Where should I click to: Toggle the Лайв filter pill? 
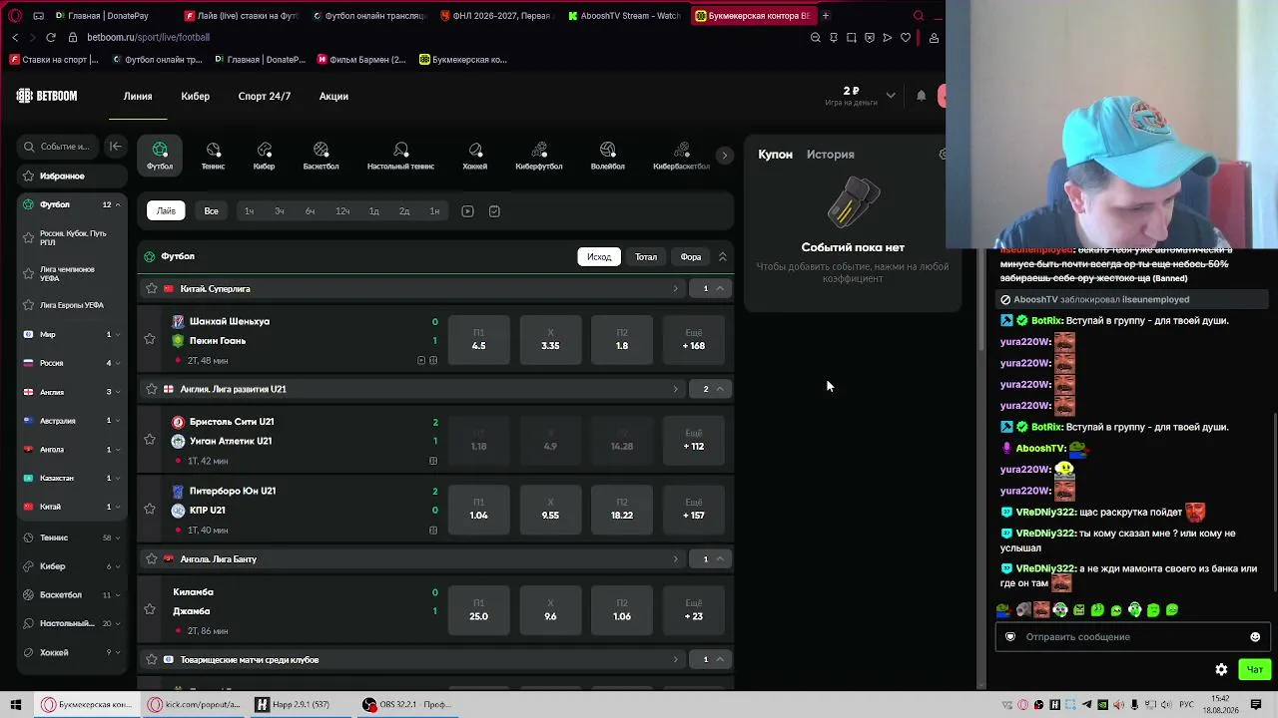point(166,211)
